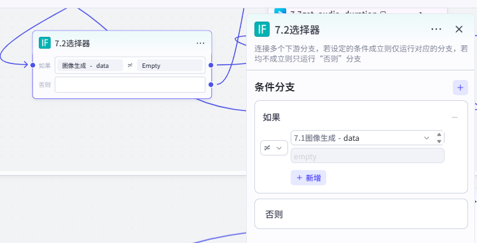The width and height of the screenshot is (477, 243).
Task: Click the disabled empty value field
Action: point(368,155)
